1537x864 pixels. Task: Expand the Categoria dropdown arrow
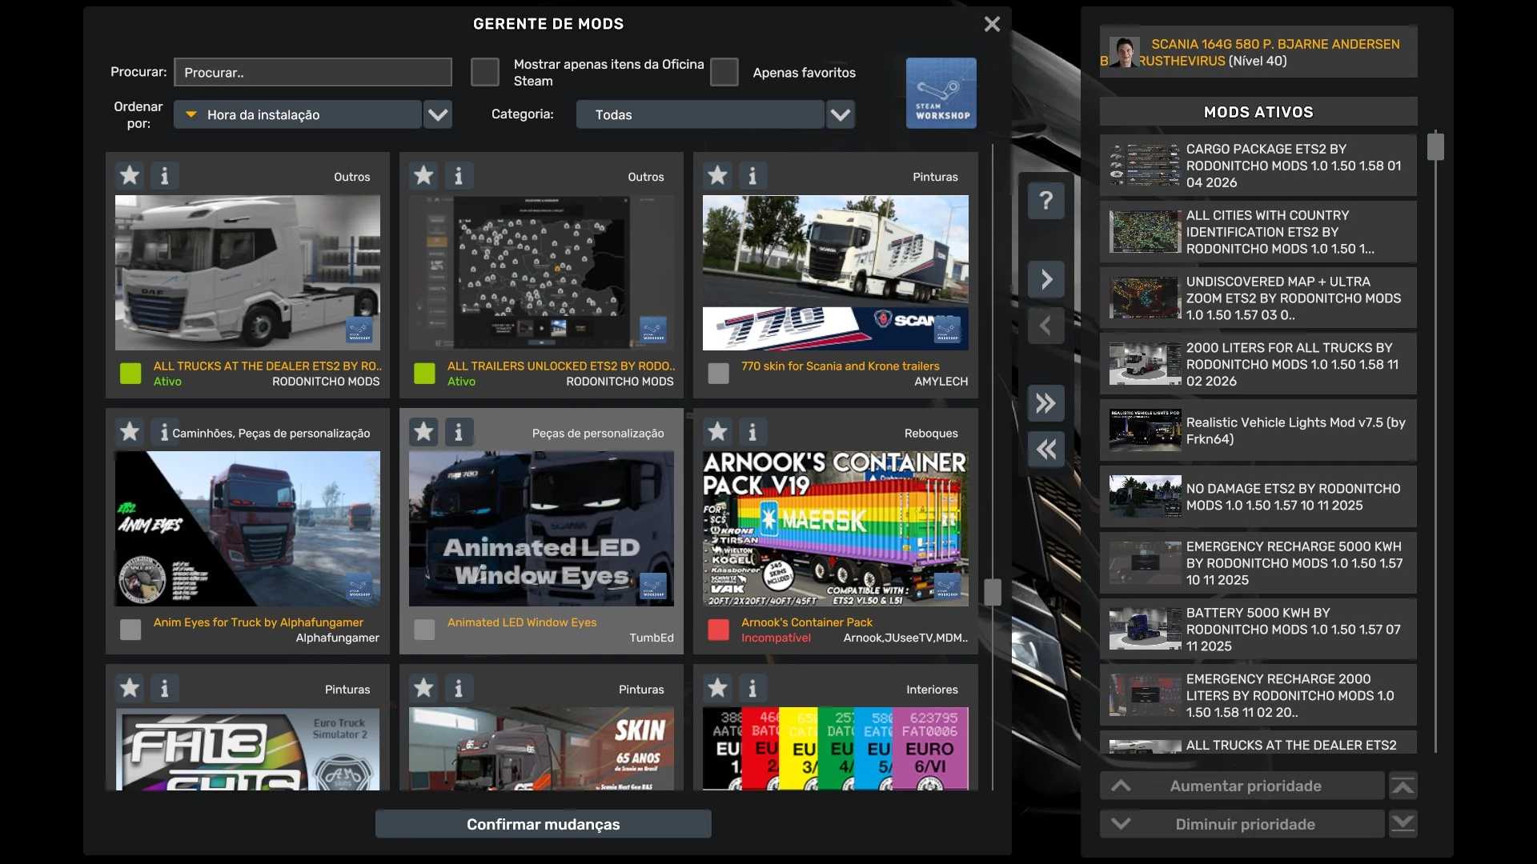pyautogui.click(x=840, y=114)
